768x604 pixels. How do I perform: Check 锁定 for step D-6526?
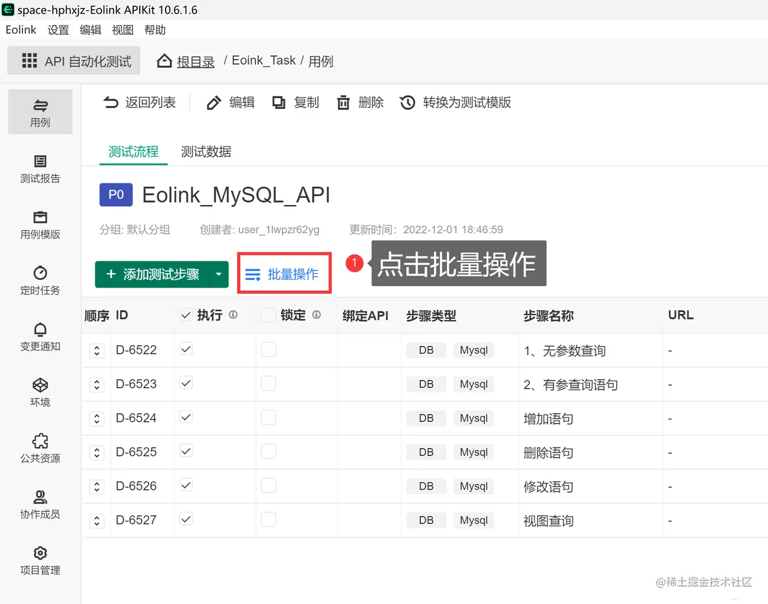click(x=269, y=486)
